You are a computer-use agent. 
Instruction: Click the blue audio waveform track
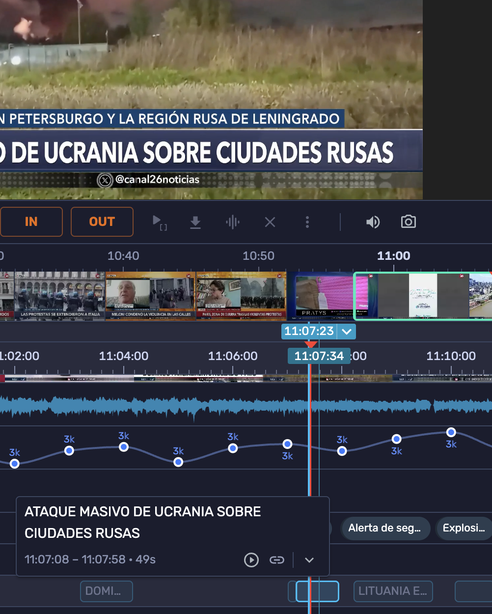[x=246, y=406]
